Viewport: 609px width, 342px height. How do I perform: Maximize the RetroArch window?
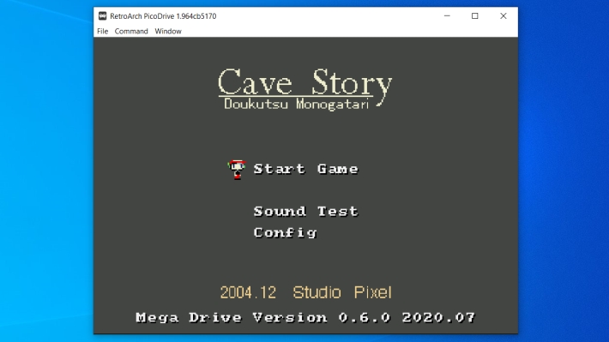[x=475, y=16]
